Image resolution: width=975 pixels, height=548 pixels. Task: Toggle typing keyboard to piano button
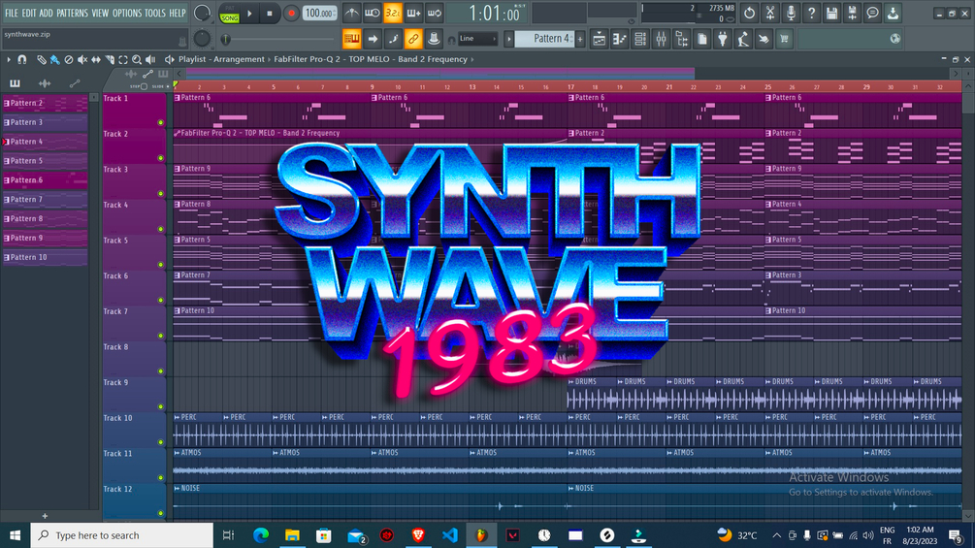point(352,39)
